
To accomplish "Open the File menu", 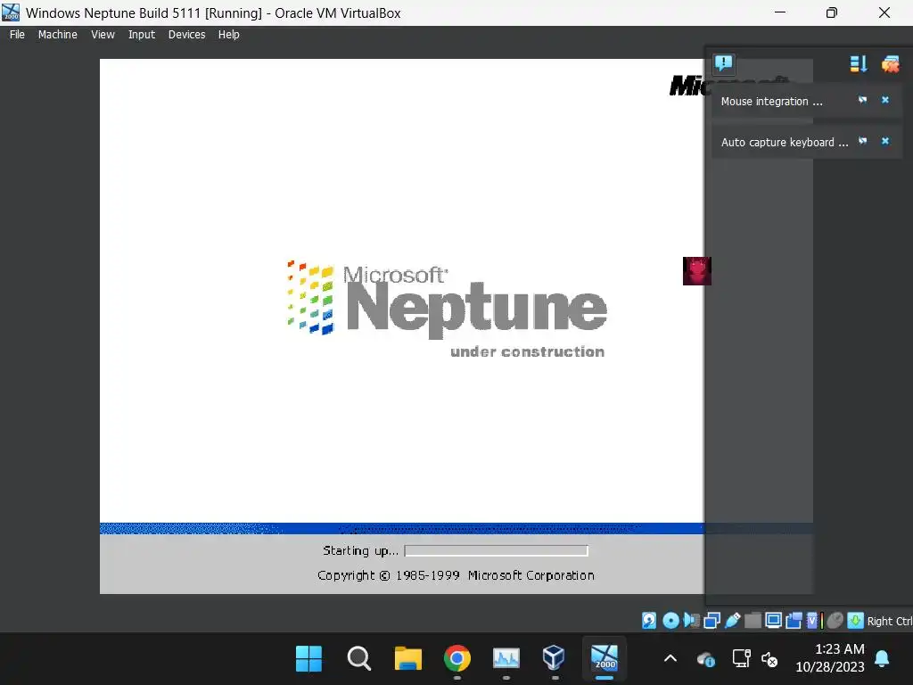I will (x=18, y=35).
